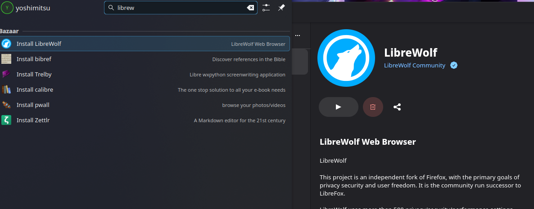Click 'Libre wxpython screenwriting application' text

(x=237, y=75)
